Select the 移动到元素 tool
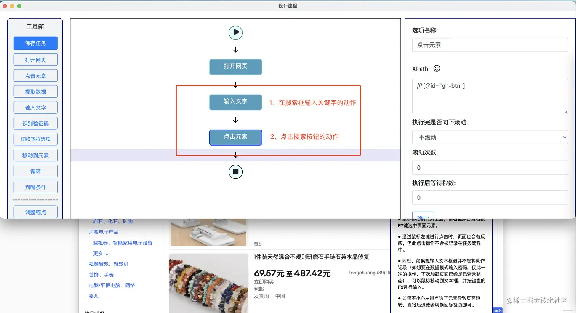 35,155
